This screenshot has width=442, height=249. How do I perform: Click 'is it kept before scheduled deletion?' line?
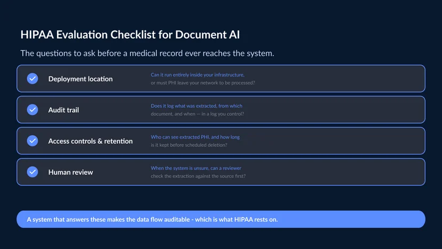[x=189, y=145]
